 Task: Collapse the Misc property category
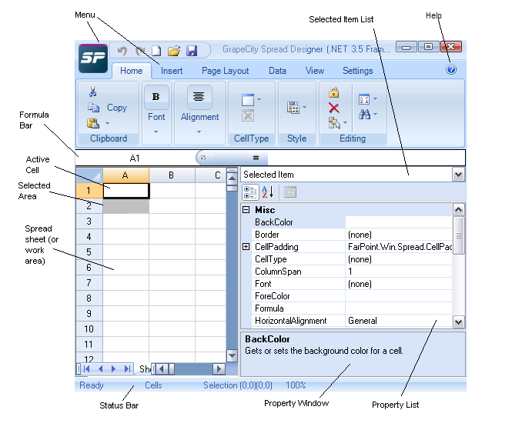[x=246, y=209]
